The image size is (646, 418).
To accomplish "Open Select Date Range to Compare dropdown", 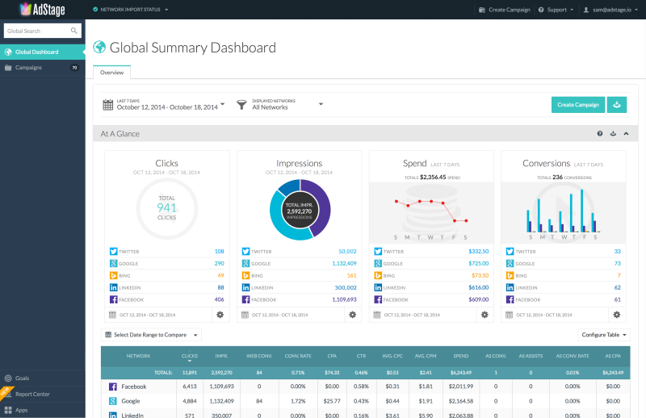I will coord(152,335).
